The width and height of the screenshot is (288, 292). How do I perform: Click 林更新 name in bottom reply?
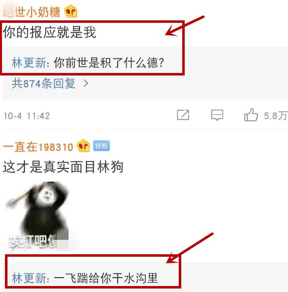[29, 278]
